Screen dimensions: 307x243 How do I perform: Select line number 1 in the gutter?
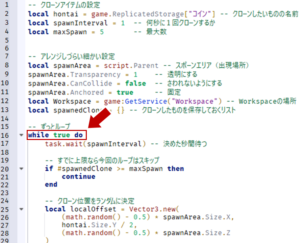click(7, 4)
